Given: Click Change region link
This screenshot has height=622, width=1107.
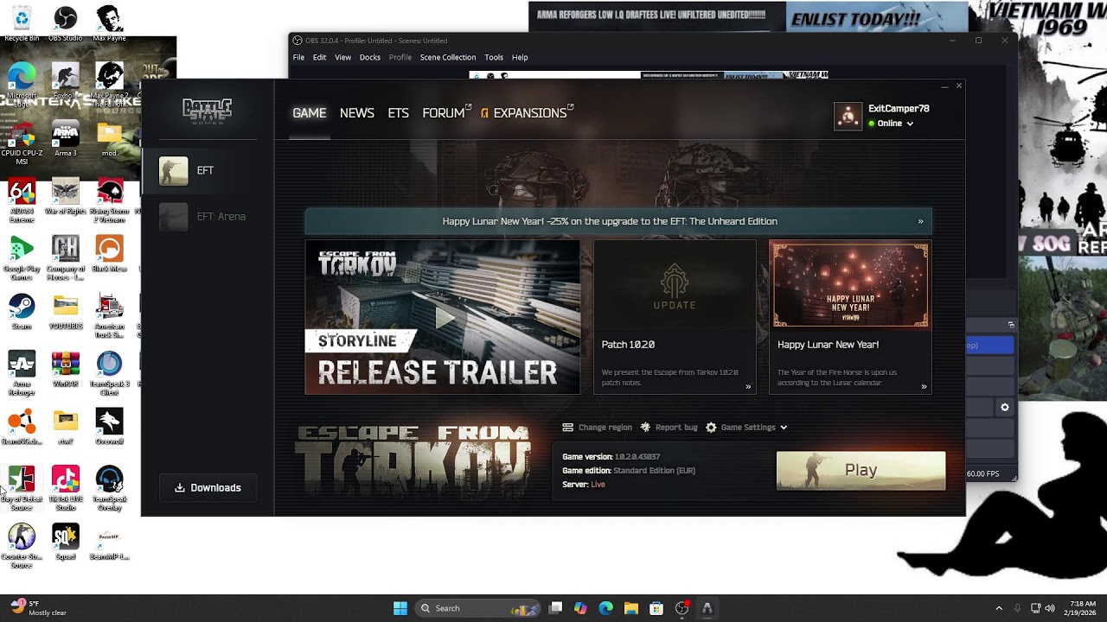Looking at the screenshot, I should 597,427.
